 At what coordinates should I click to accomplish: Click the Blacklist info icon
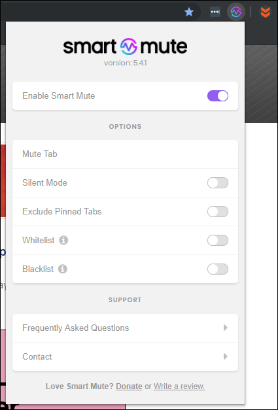(63, 269)
